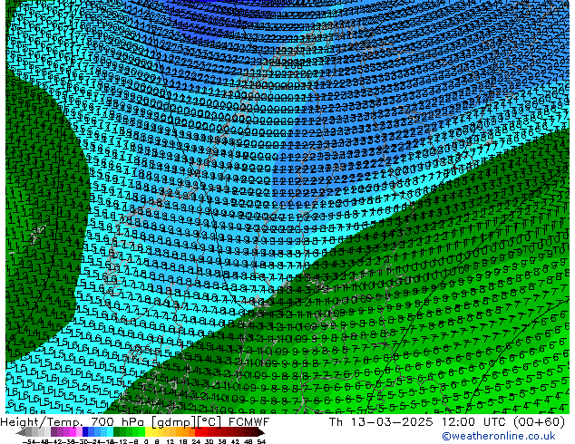Click the '24' value on the temperature scale
This screenshot has width=575, height=444.
196,441
